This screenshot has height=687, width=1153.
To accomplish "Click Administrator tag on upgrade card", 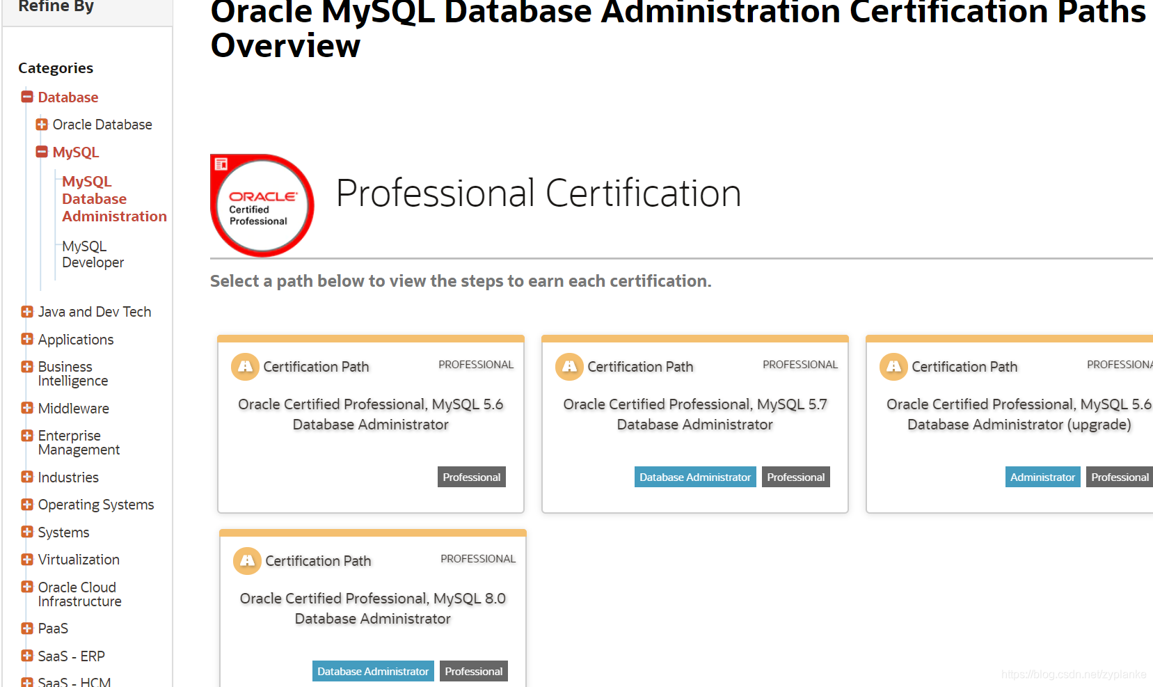I will click(x=1042, y=477).
